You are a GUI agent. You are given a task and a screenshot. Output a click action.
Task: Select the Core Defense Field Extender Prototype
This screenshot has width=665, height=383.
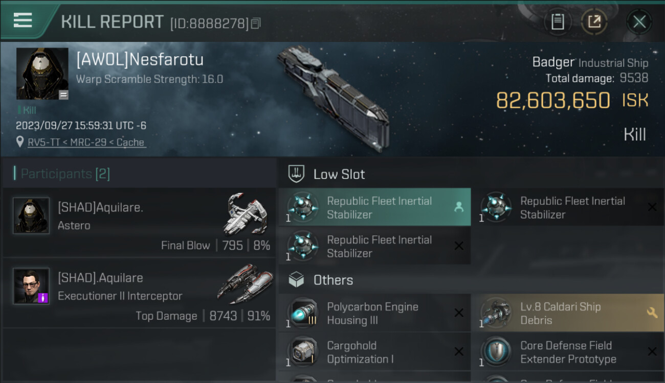point(567,352)
